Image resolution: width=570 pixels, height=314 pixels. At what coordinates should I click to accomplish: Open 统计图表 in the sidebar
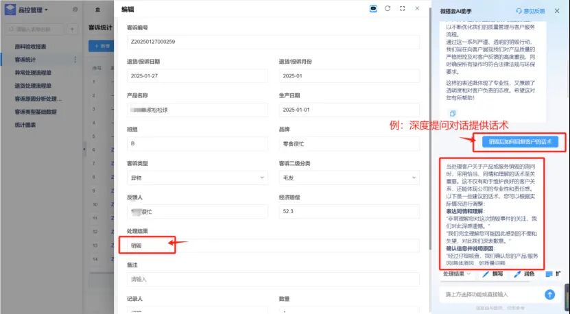coord(25,125)
